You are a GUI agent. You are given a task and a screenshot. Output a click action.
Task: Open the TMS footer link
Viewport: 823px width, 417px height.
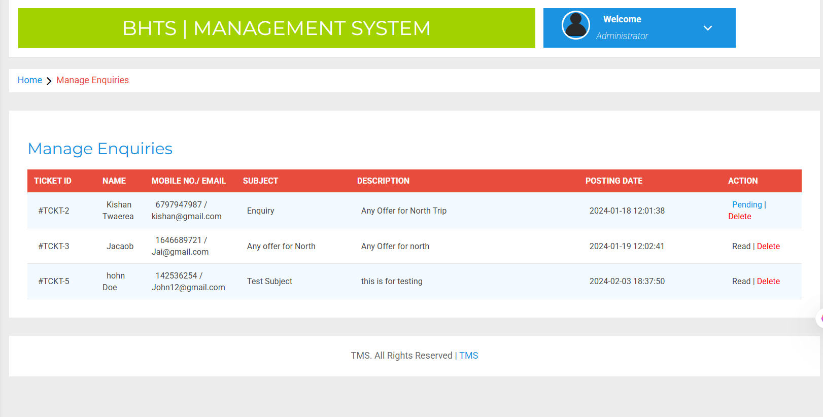coord(469,356)
